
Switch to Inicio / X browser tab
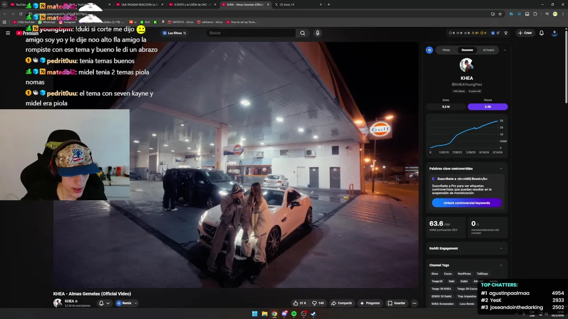pos(298,4)
